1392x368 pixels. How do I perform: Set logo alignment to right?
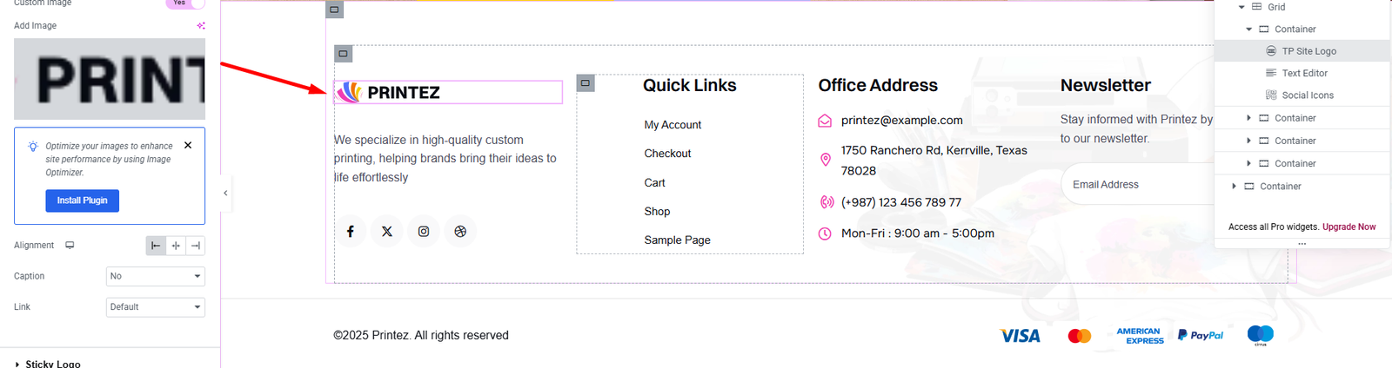point(196,246)
